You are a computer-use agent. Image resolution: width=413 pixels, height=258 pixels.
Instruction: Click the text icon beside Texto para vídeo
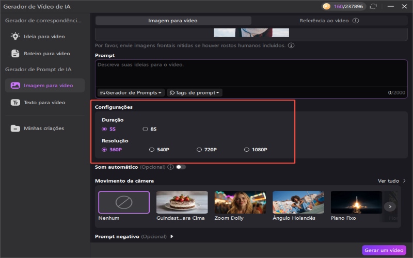point(15,102)
